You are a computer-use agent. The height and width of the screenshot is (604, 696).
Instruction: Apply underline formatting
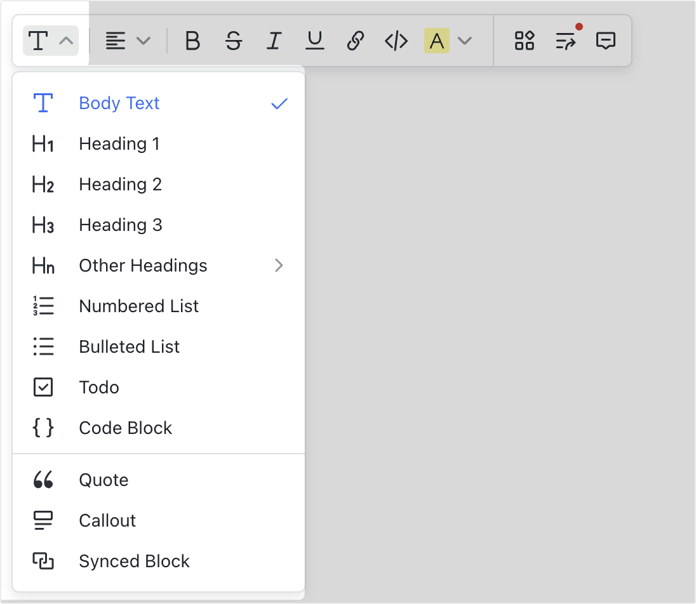pos(314,41)
